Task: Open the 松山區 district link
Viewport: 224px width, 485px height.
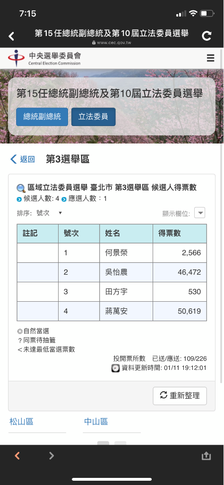Action: pyautogui.click(x=21, y=421)
